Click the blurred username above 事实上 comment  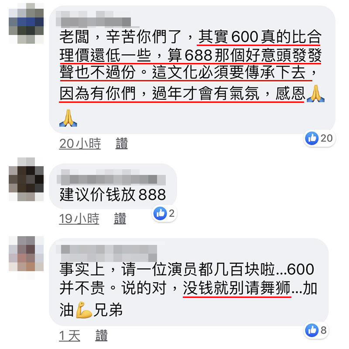coord(106,253)
